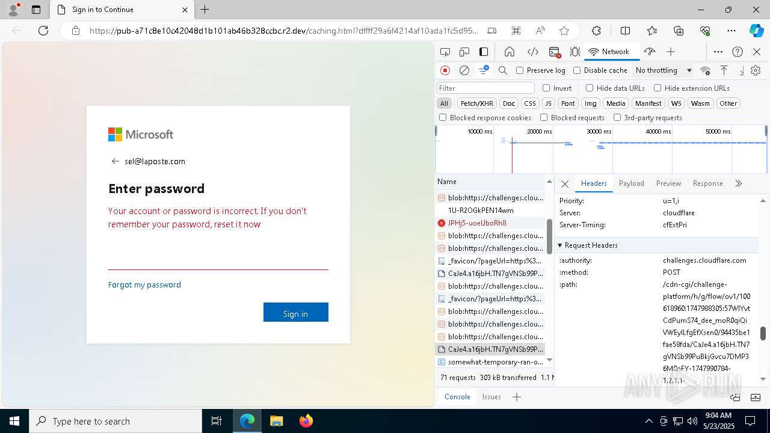Enable Preserve log checkbox
The width and height of the screenshot is (770, 433).
click(x=520, y=70)
